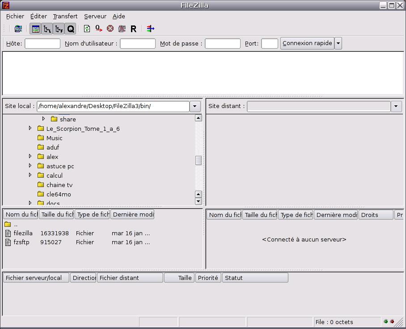Click the Connexion rapide button
Viewport: 406px width, 329px height.
pyautogui.click(x=307, y=43)
